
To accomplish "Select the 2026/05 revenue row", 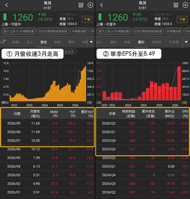I will click(x=47, y=158).
